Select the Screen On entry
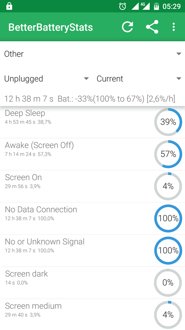This screenshot has width=185, height=330. pyautogui.click(x=92, y=186)
